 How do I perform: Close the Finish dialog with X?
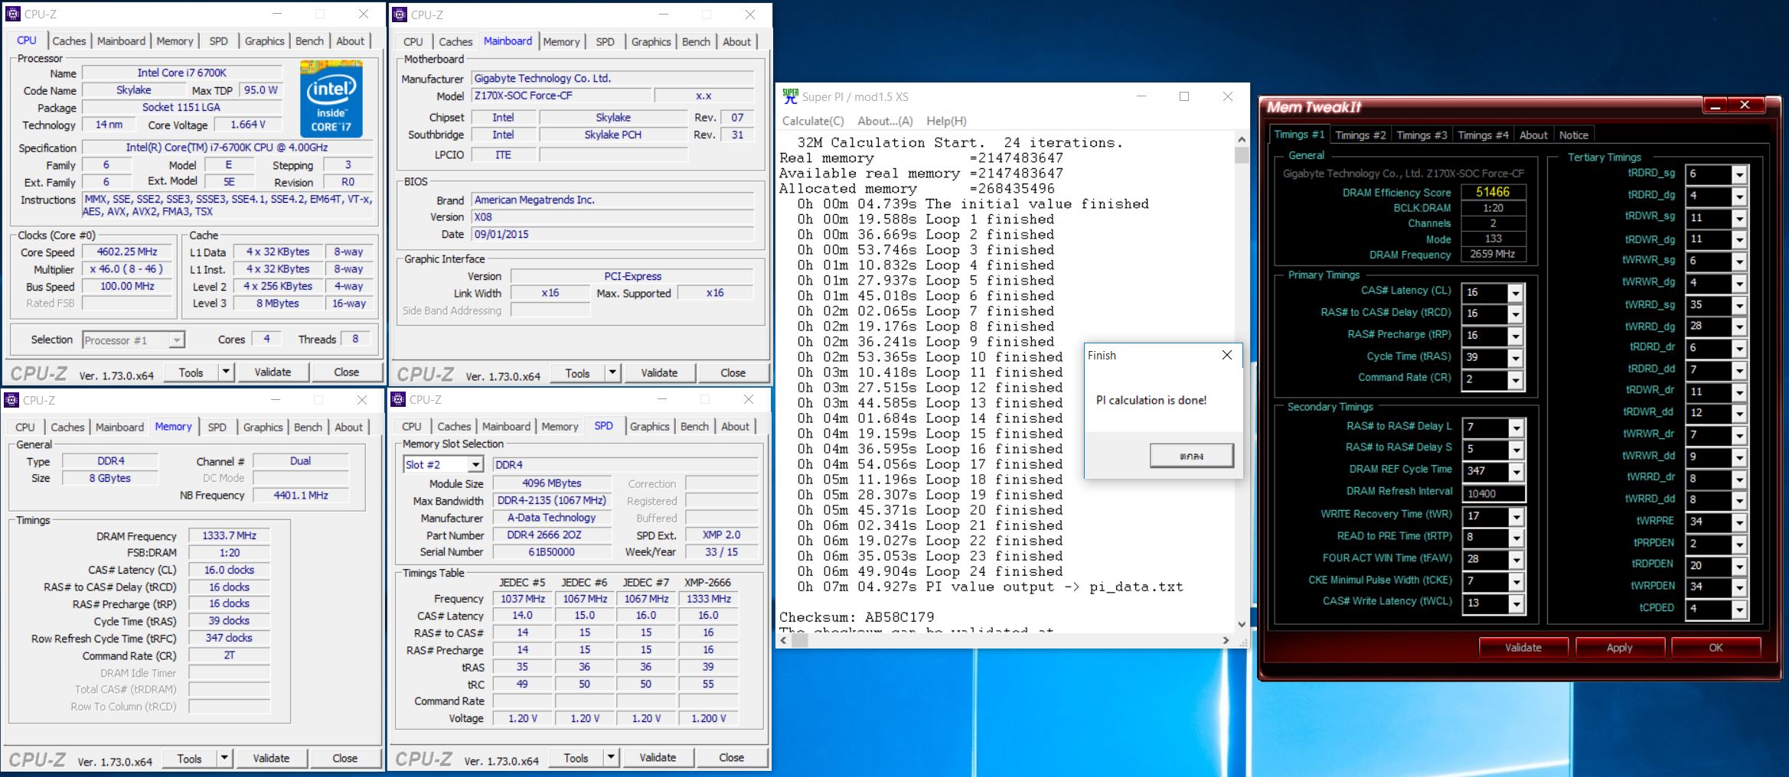1226,355
